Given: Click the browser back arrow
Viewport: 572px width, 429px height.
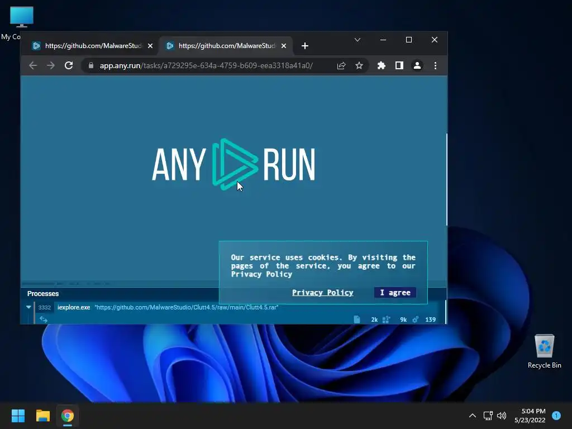Looking at the screenshot, I should [33, 66].
